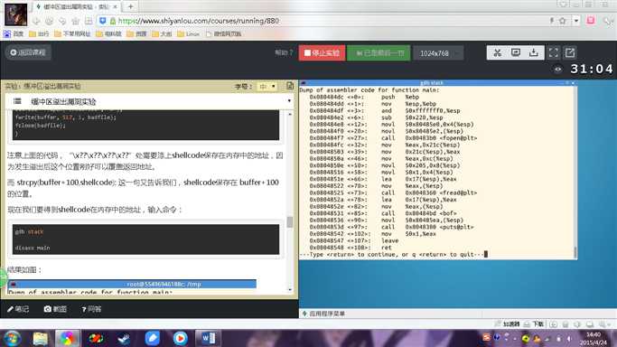This screenshot has width=617, height=347.
Task: Click the screen display icon in toolbar
Action: 516,52
